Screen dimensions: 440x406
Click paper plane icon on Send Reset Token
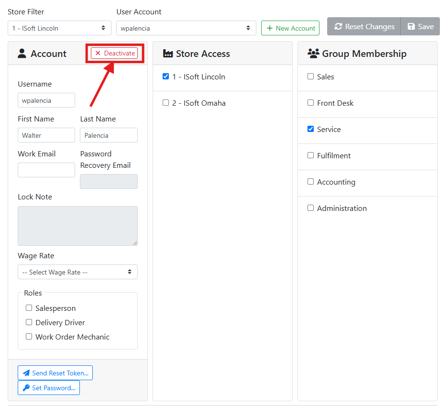pyautogui.click(x=26, y=373)
